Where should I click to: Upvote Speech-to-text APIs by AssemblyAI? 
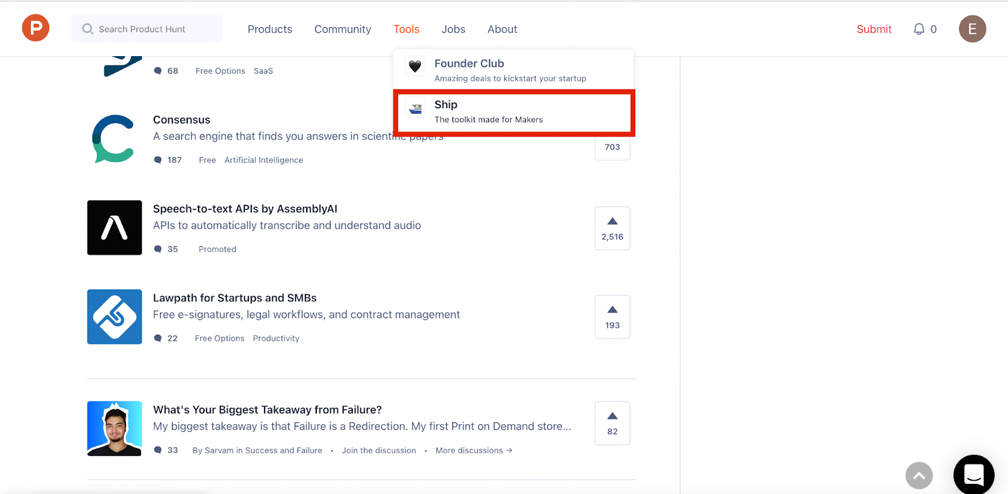tap(612, 228)
